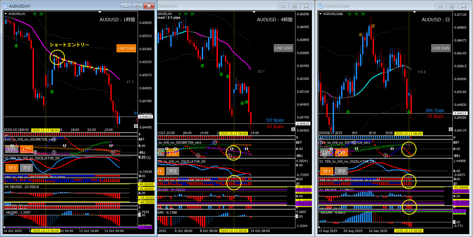Click the 0.64610 price label on H4 axis
The width and height of the screenshot is (473, 237).
pyautogui.click(x=303, y=123)
